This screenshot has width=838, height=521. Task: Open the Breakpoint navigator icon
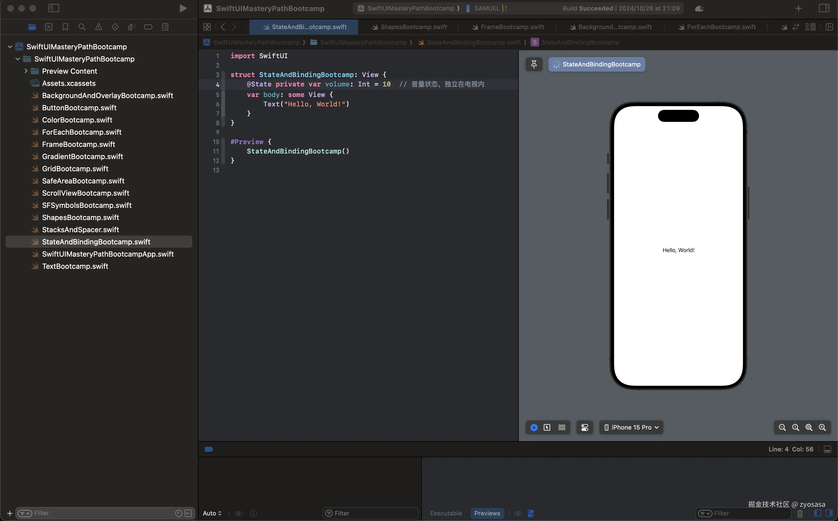(148, 27)
